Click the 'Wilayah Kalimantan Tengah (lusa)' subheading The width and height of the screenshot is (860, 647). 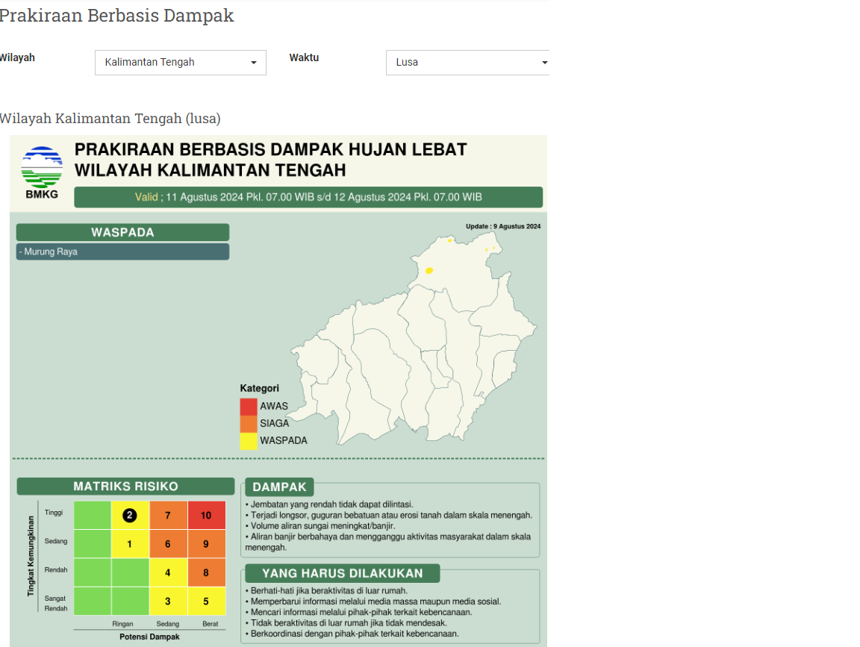[x=110, y=119]
